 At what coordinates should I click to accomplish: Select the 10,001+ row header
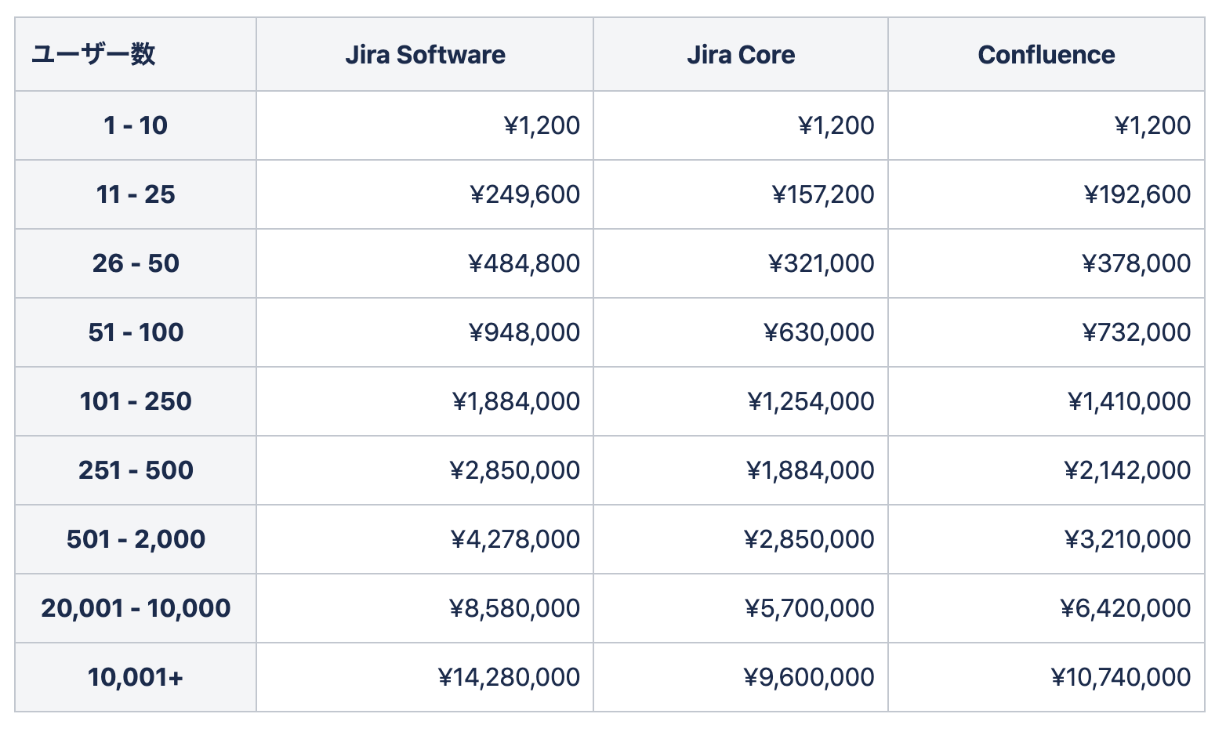click(x=136, y=677)
